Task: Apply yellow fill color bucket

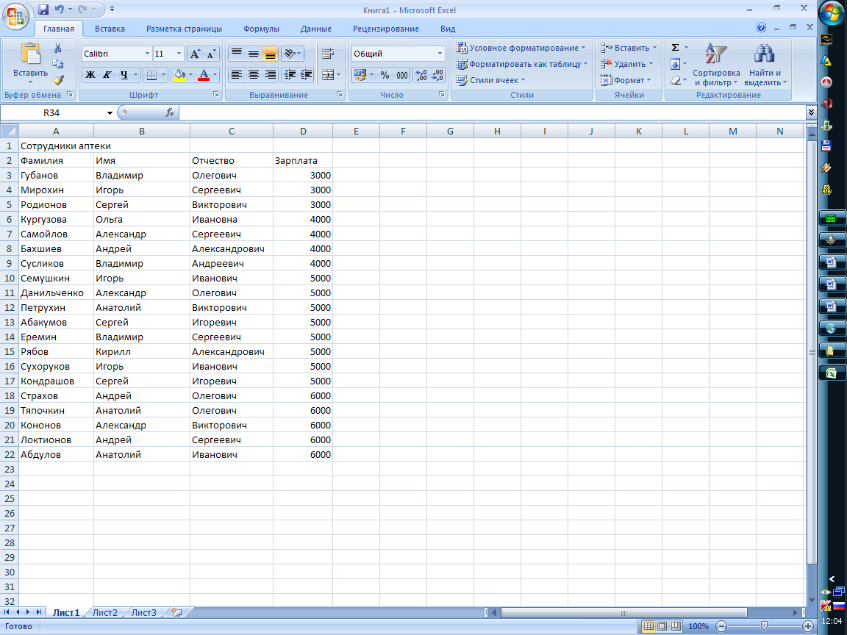Action: click(180, 75)
